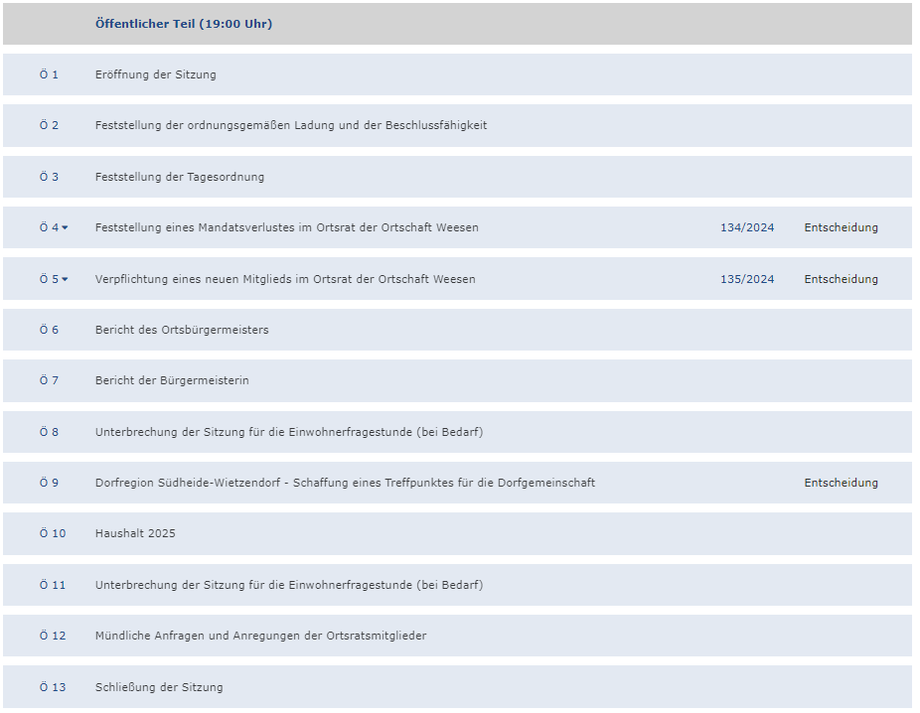Click 'Entscheidung' in the Dorfregion Südheide-Wietzendorf row
This screenshot has height=713, width=920.
tap(841, 484)
